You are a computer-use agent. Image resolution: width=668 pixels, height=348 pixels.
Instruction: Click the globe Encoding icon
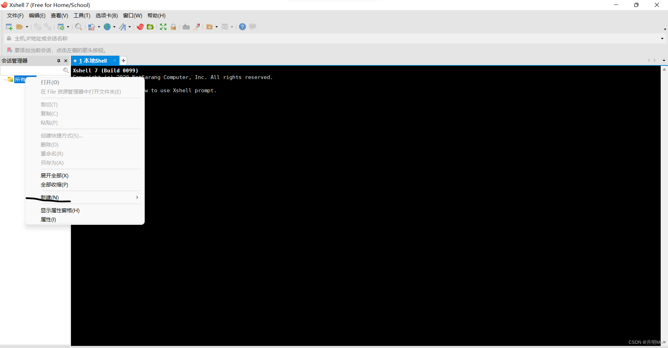(107, 27)
